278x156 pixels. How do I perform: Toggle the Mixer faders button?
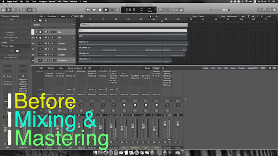click(29, 10)
